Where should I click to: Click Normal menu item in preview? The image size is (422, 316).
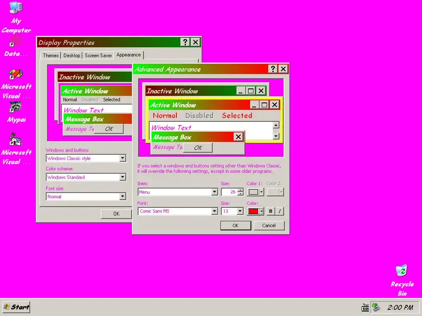[x=165, y=116]
